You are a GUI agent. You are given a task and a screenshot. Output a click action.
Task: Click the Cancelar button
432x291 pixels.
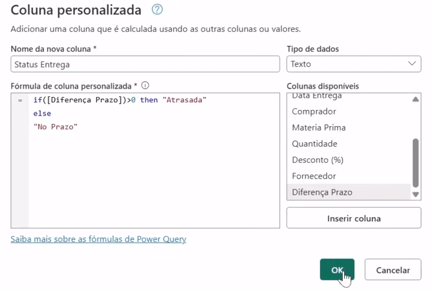pos(393,270)
